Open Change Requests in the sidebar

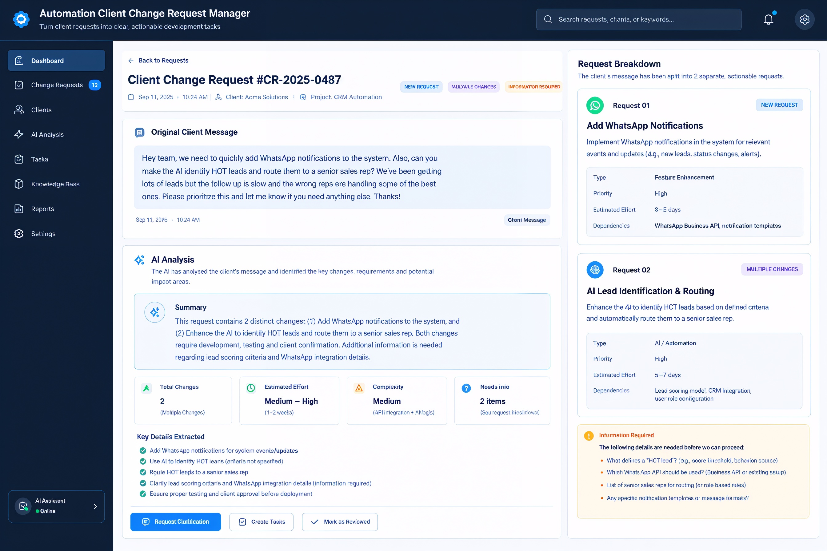(56, 85)
